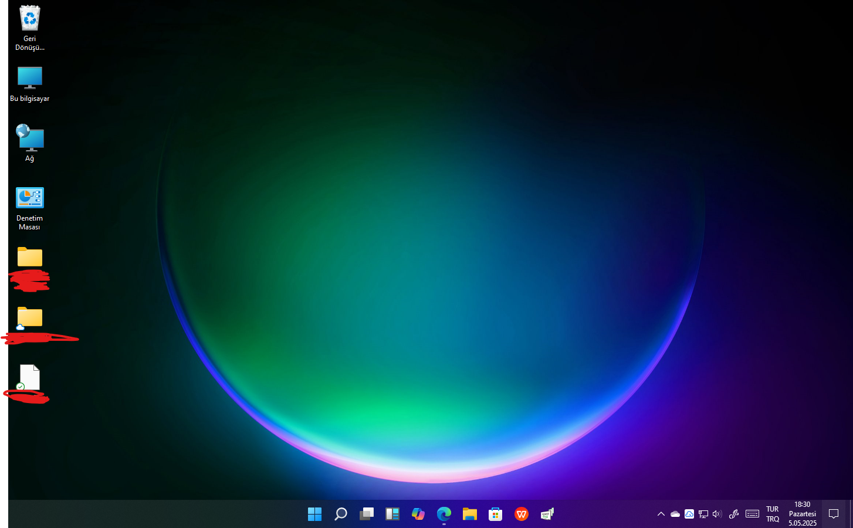Open File Explorer from the taskbar
The image size is (853, 528).
click(x=470, y=514)
